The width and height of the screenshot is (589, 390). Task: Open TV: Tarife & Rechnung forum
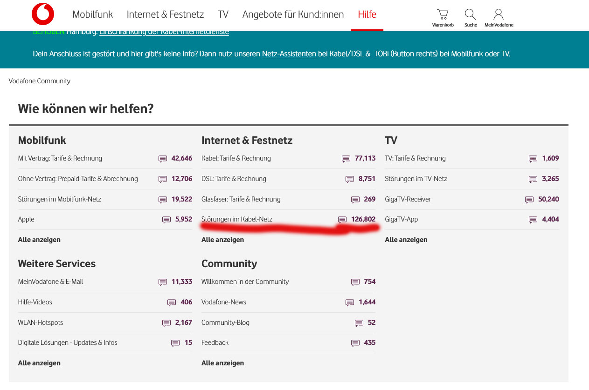[416, 158]
